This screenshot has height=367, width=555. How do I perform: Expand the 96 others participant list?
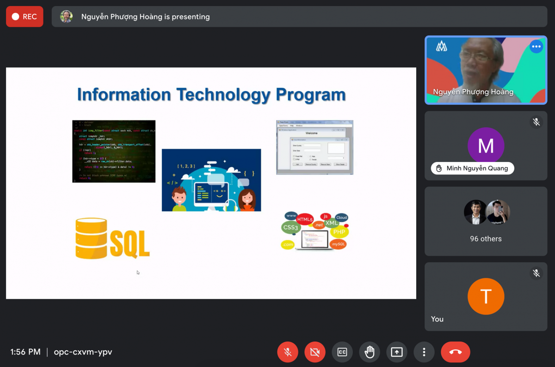[486, 221]
